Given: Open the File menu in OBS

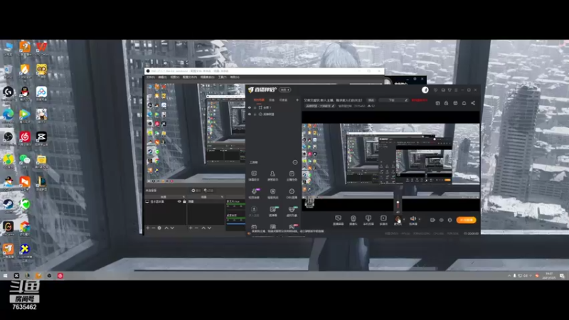Looking at the screenshot, I should (x=150, y=78).
